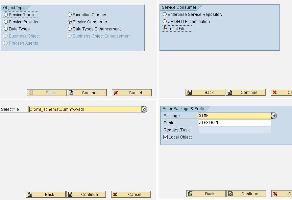Choose URL/HTTP Destination option
The height and width of the screenshot is (200, 292).
point(165,22)
